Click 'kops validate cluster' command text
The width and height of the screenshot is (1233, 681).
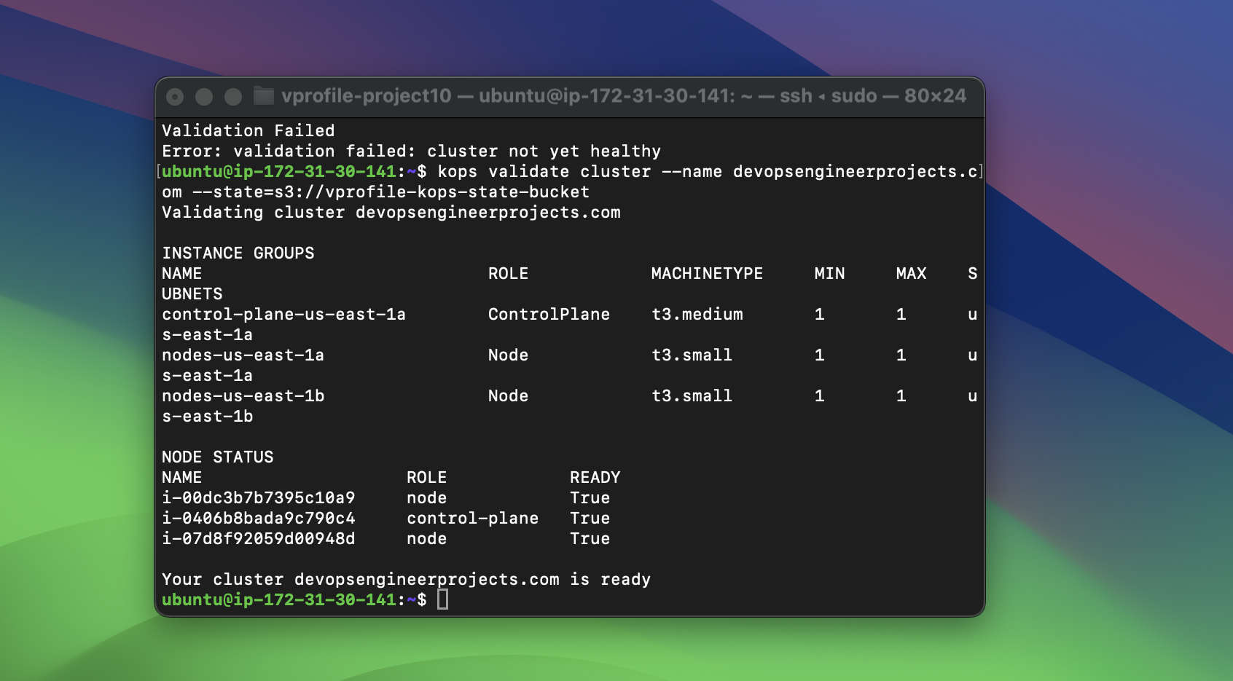point(544,171)
